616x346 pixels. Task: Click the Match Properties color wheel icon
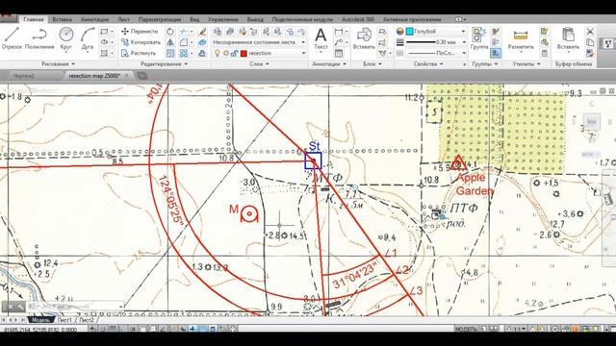[400, 32]
